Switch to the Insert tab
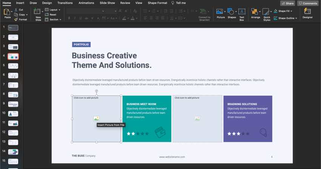321x169 pixels. click(x=20, y=3)
